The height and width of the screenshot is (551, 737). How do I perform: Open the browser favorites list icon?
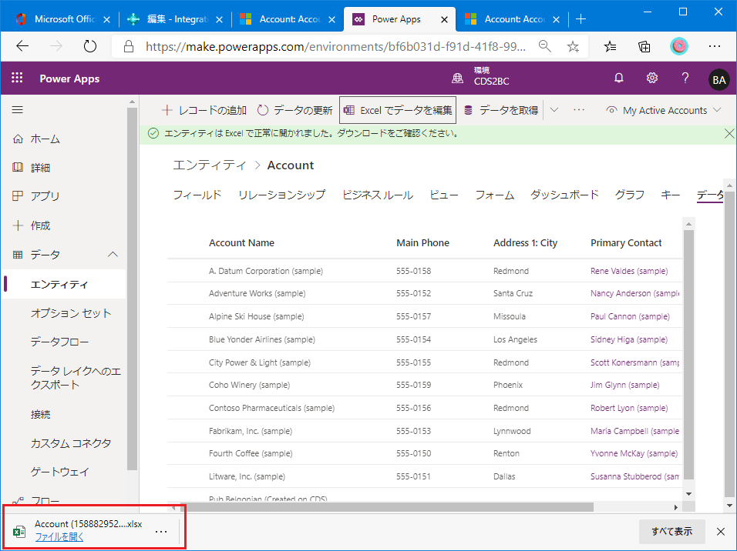tap(610, 46)
